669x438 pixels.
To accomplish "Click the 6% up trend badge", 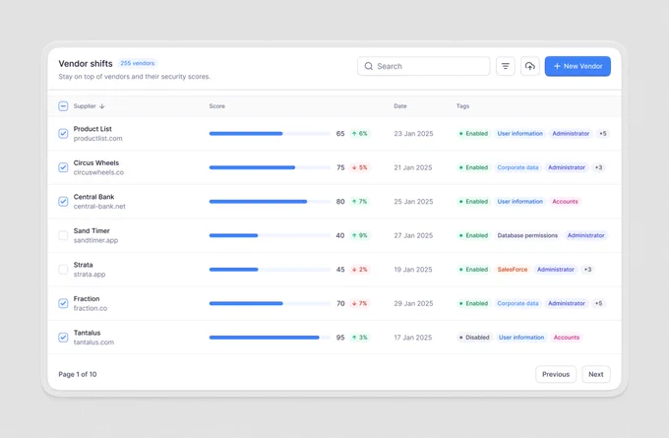I will pyautogui.click(x=360, y=134).
